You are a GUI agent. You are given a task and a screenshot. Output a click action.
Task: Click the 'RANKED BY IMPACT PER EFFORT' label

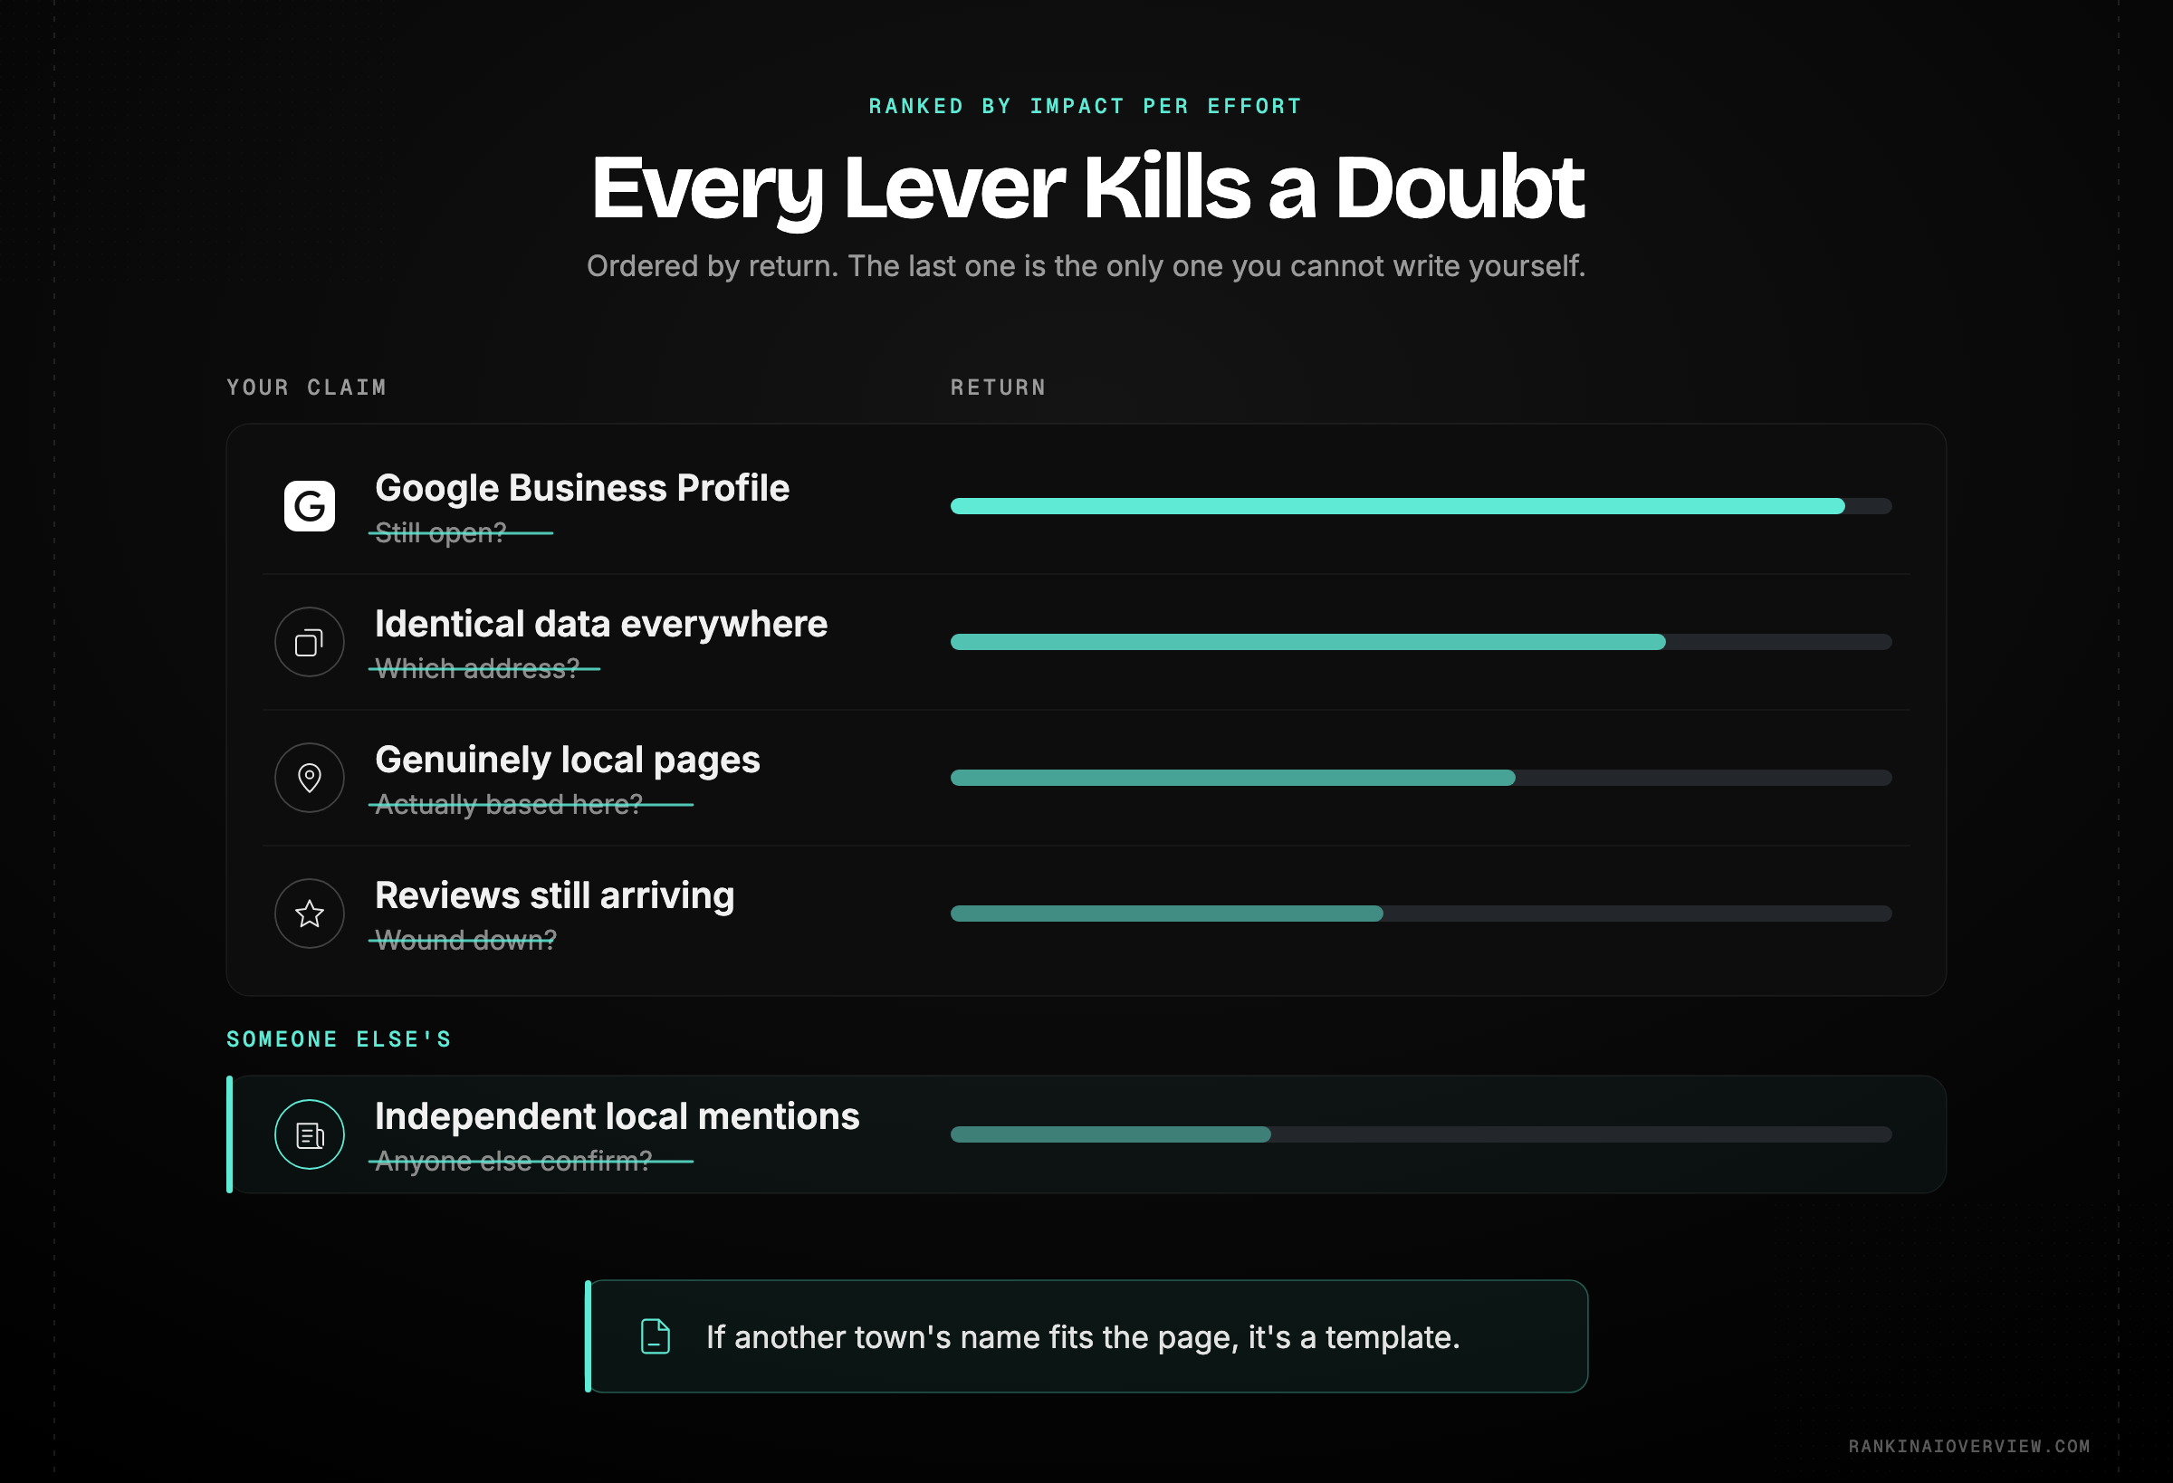coord(1086,106)
